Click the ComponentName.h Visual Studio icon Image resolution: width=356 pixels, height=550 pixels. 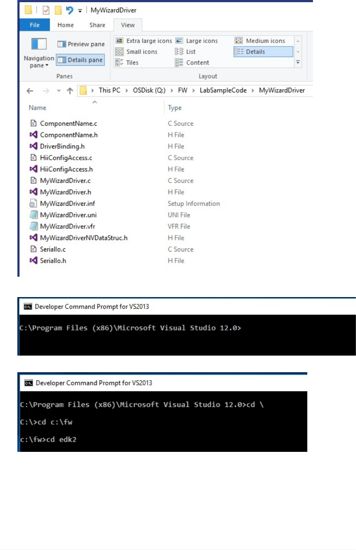34,135
